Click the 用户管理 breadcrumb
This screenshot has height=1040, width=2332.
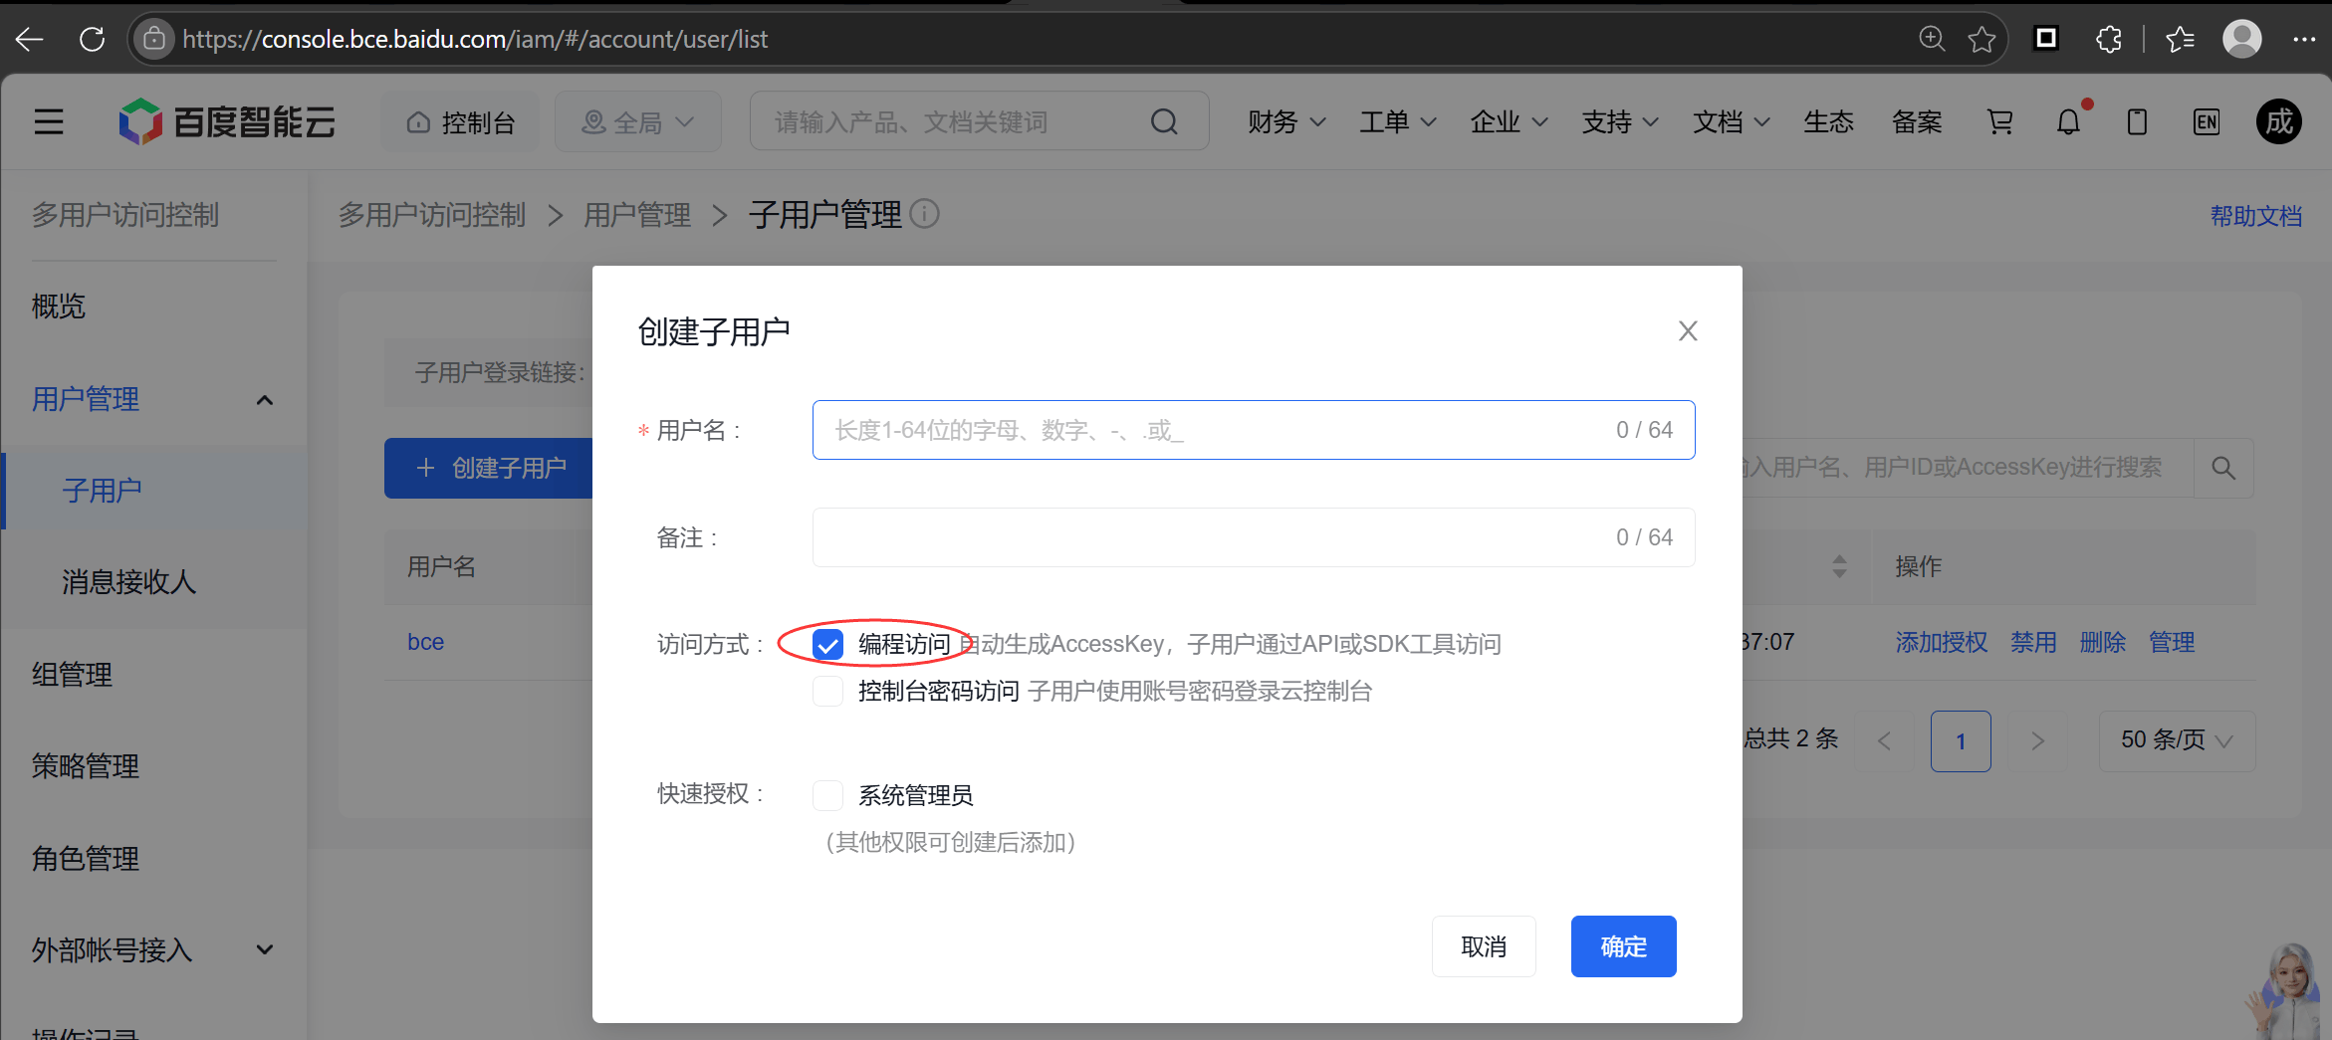pyautogui.click(x=637, y=214)
